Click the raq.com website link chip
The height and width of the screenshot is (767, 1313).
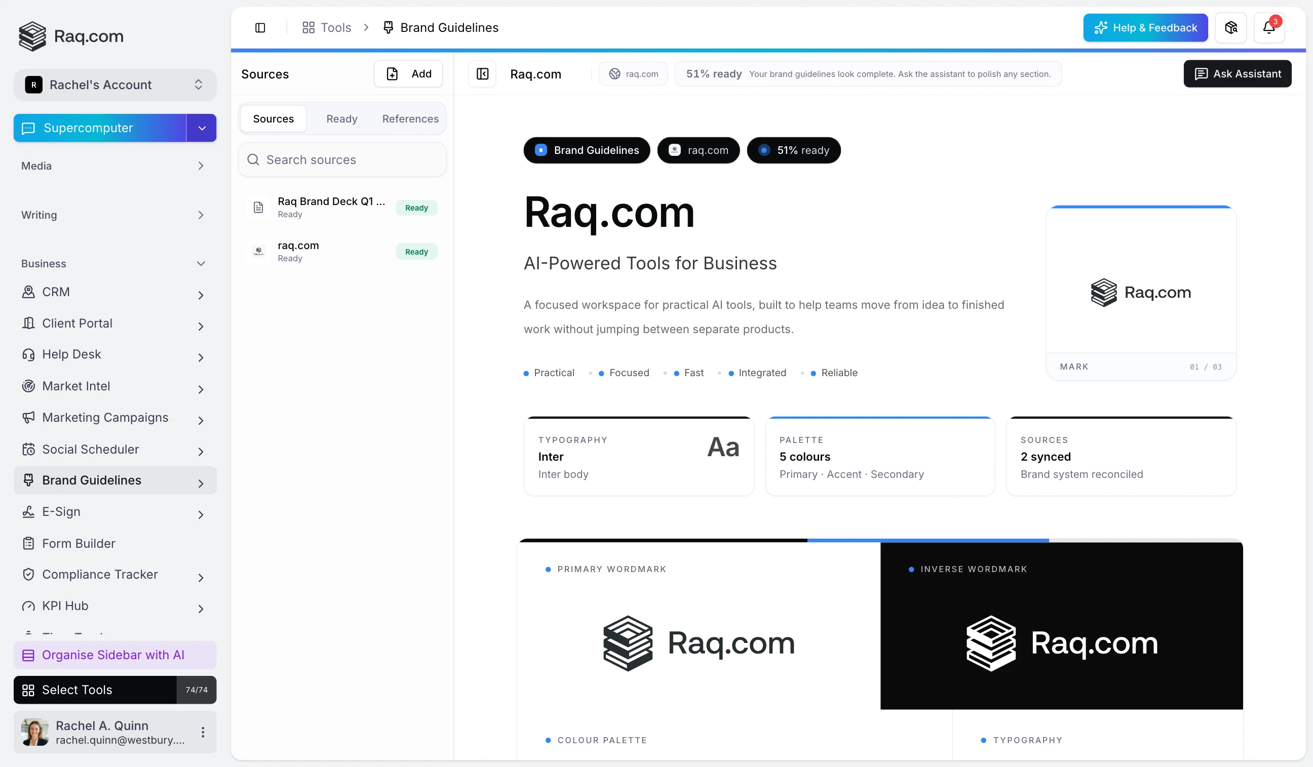point(634,74)
